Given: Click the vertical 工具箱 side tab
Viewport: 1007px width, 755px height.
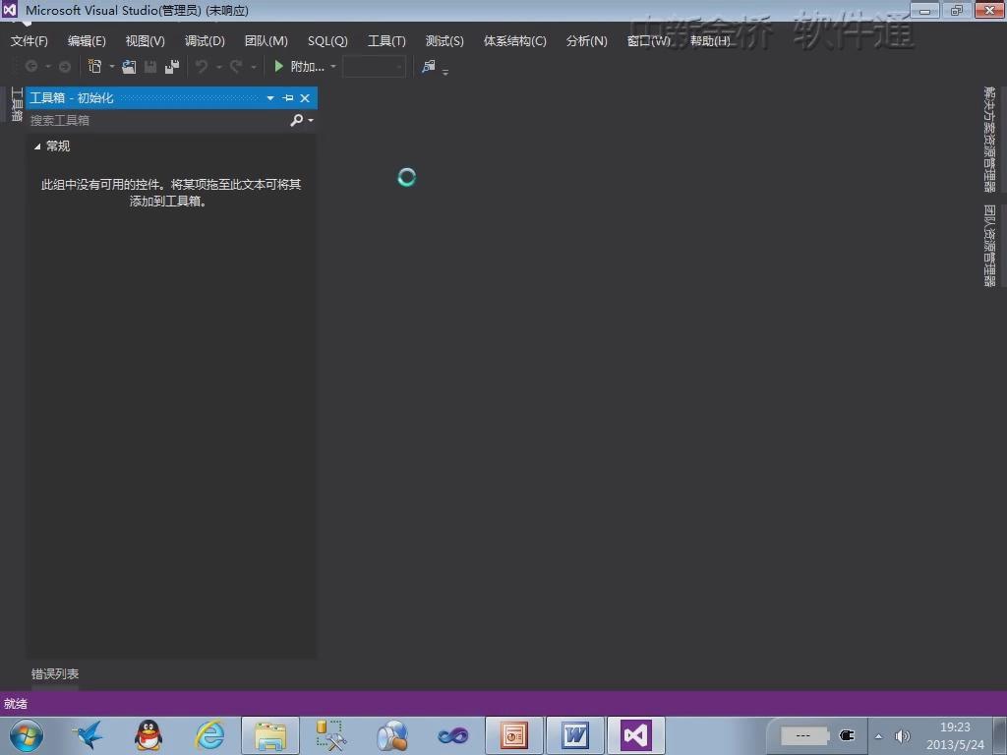Looking at the screenshot, I should point(17,103).
